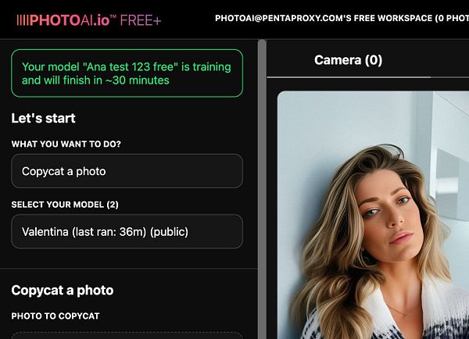The width and height of the screenshot is (469, 339).
Task: Expand the Select your model dropdown
Action: pos(127,232)
